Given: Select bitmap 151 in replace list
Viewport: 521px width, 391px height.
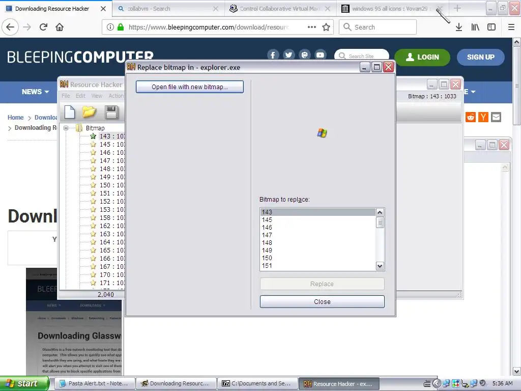Looking at the screenshot, I should pyautogui.click(x=318, y=266).
